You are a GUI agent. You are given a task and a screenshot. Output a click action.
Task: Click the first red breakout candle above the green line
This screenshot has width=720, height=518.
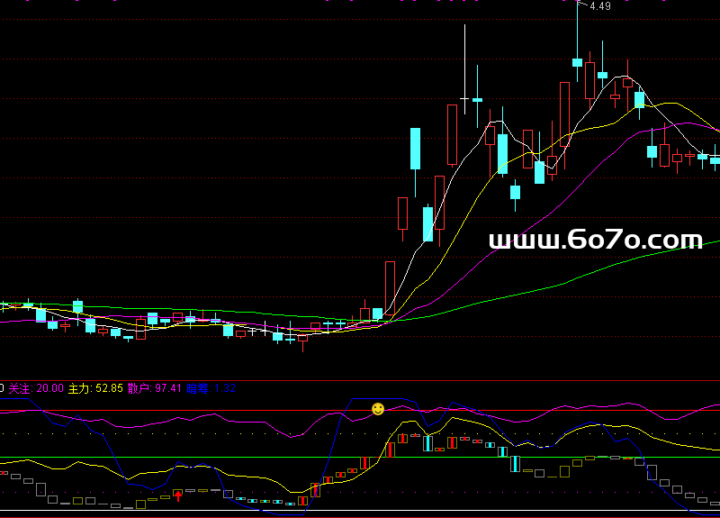(x=390, y=285)
